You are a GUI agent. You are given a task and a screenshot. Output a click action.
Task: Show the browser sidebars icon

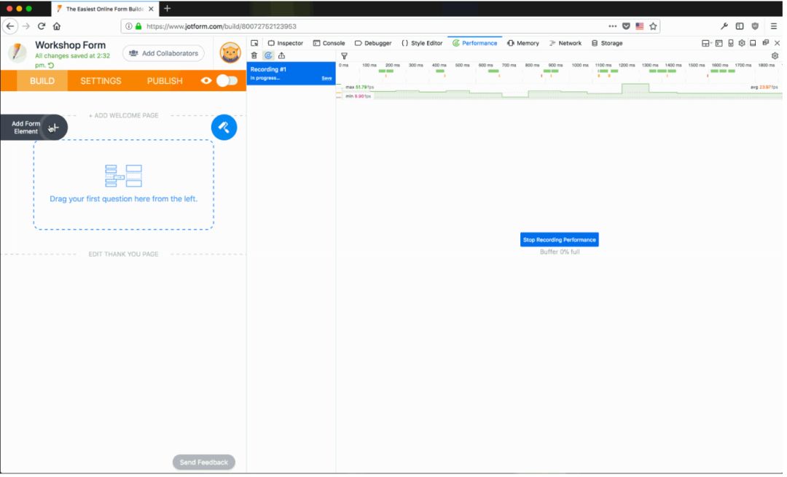coord(740,26)
